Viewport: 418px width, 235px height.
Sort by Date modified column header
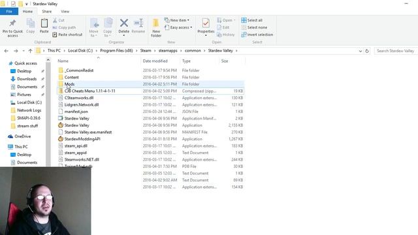(x=155, y=61)
